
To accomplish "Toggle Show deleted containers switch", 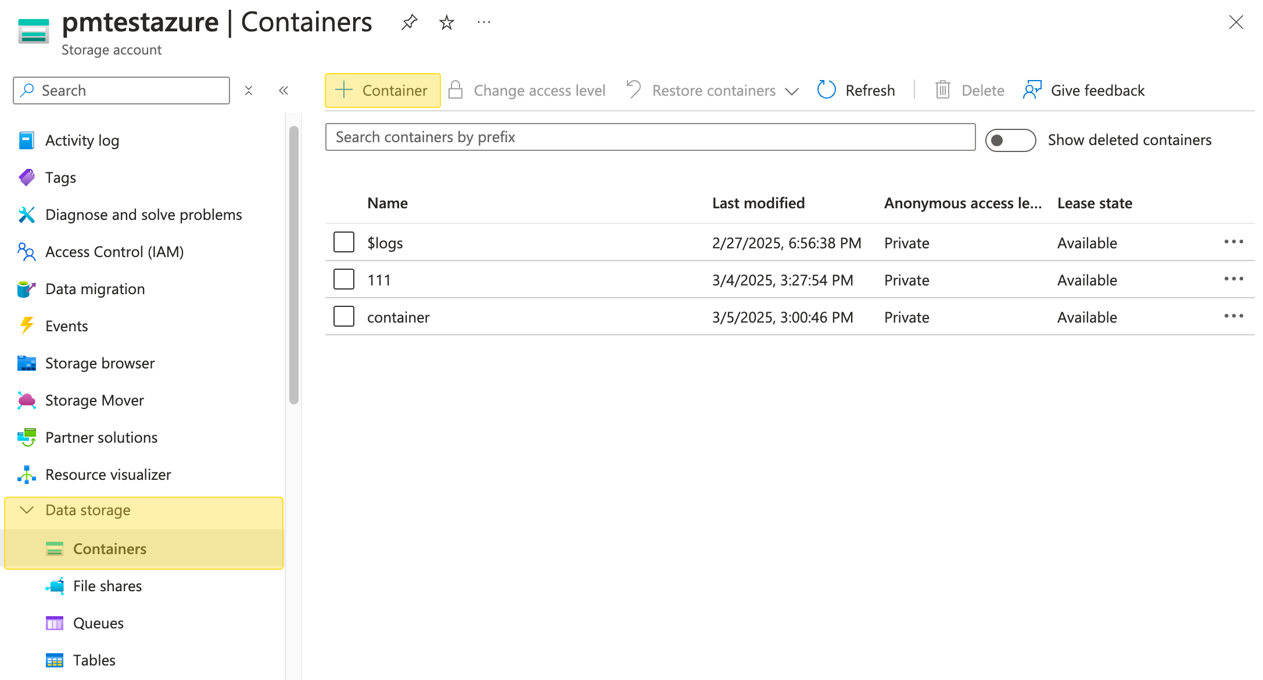I will (x=1010, y=140).
